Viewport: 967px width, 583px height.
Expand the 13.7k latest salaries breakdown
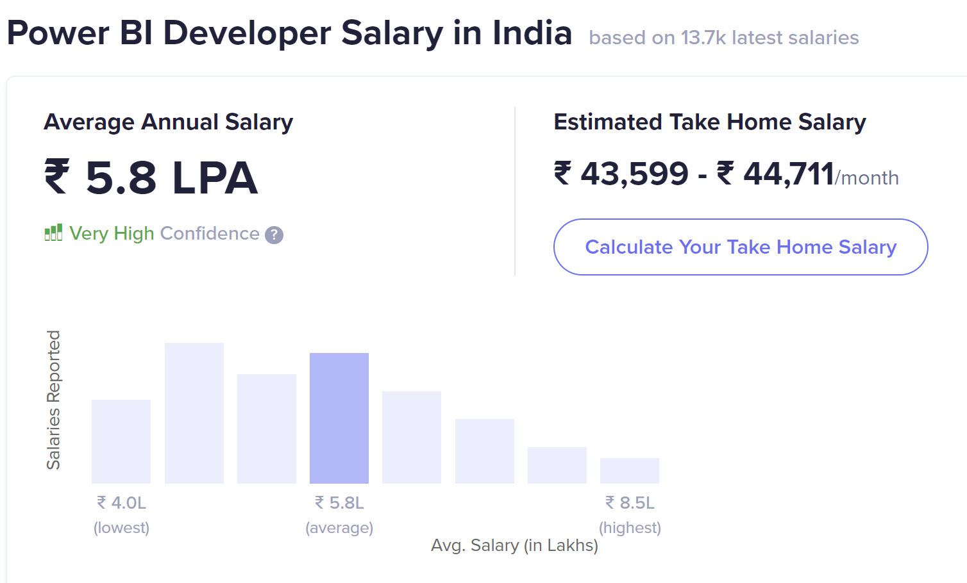(724, 38)
